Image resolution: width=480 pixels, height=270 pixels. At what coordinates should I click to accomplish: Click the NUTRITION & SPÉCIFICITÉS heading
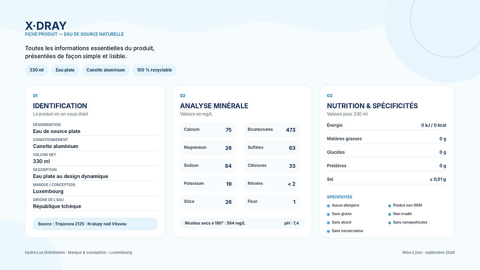pos(372,106)
